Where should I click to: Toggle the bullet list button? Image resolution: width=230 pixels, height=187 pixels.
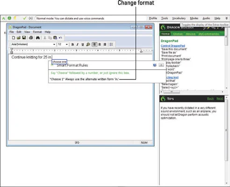pos(111,44)
